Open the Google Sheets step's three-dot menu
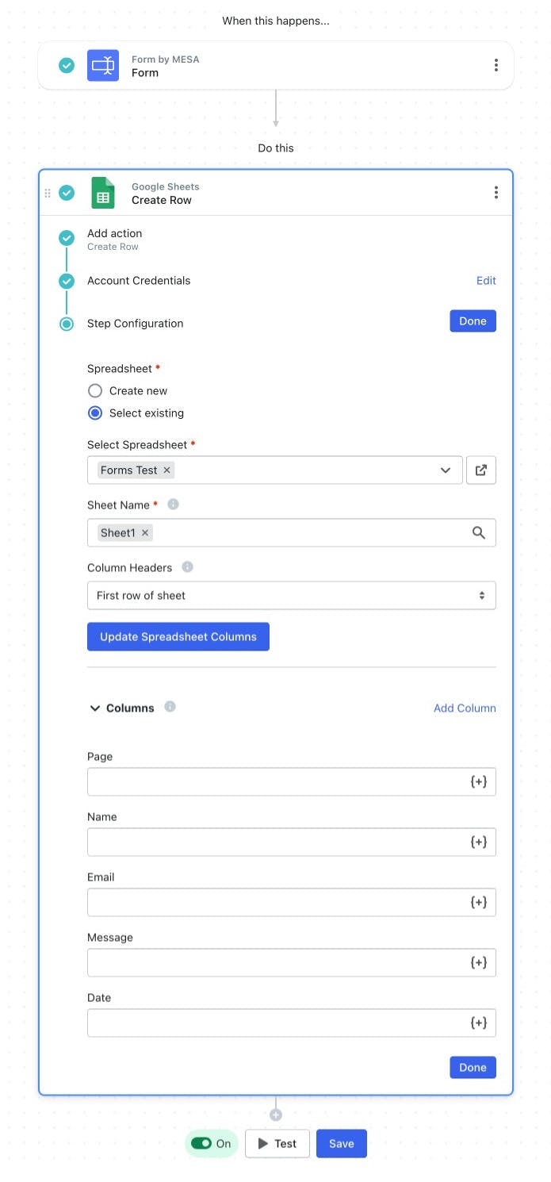 [496, 193]
